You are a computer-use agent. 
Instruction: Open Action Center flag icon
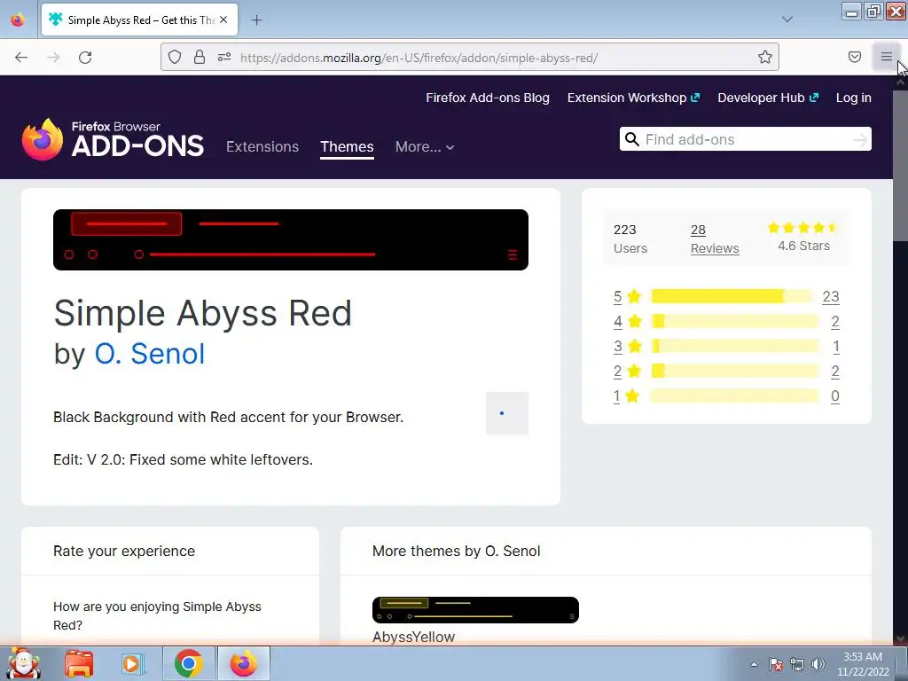776,664
